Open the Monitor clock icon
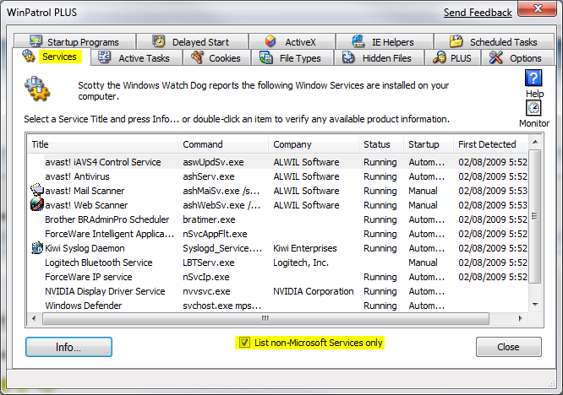The image size is (563, 395). pos(533,108)
